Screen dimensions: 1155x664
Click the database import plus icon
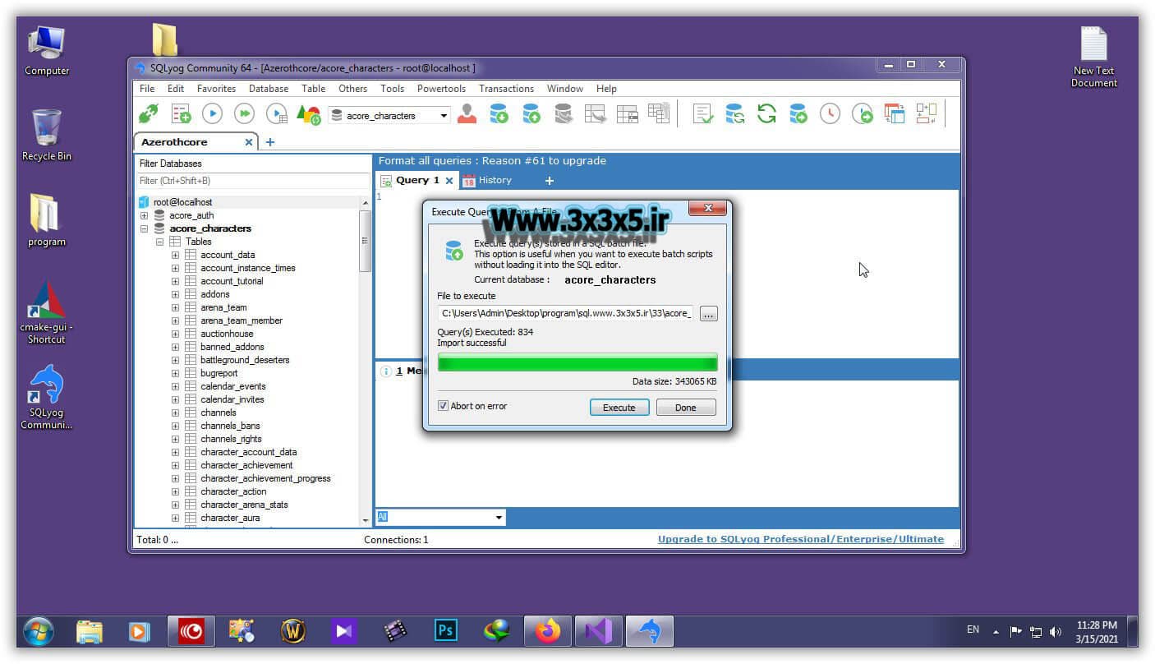tap(499, 114)
